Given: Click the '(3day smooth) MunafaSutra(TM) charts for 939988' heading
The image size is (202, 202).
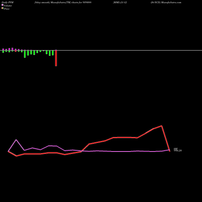Looking at the screenshot, I should click(63, 2).
